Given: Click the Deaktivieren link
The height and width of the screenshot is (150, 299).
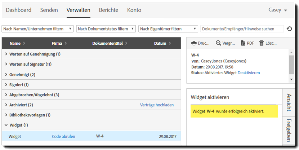Looking at the screenshot, I should coord(249,73).
